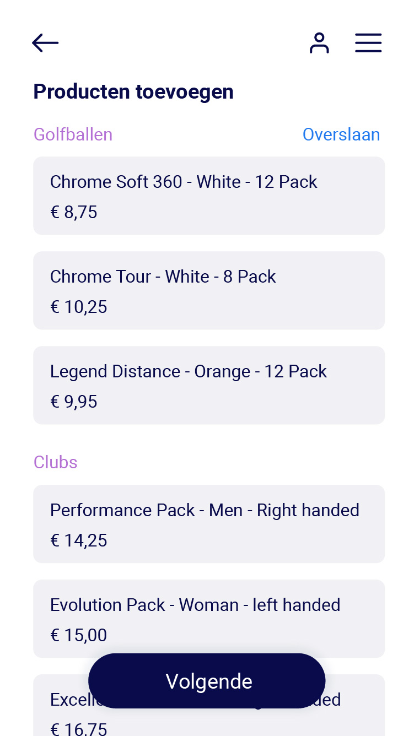Open the hamburger menu icon
Screen dimensions: 414x736
pos(368,43)
